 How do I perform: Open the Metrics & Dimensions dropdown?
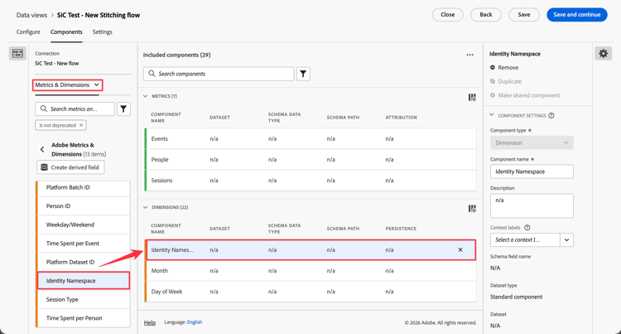(x=67, y=85)
